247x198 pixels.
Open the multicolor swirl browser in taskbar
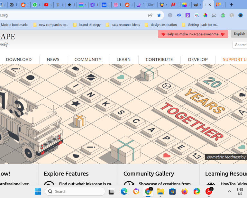pyautogui.click(x=197, y=192)
